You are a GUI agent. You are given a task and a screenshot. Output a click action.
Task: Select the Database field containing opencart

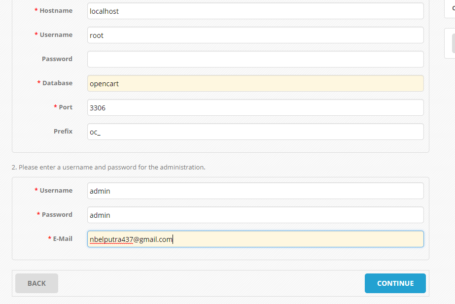click(x=255, y=83)
